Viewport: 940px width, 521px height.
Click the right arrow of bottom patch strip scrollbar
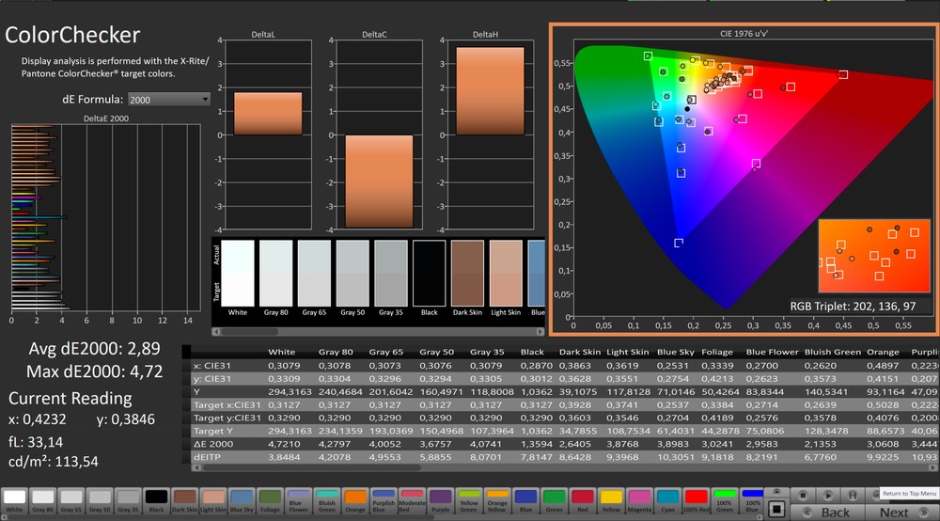tap(759, 517)
